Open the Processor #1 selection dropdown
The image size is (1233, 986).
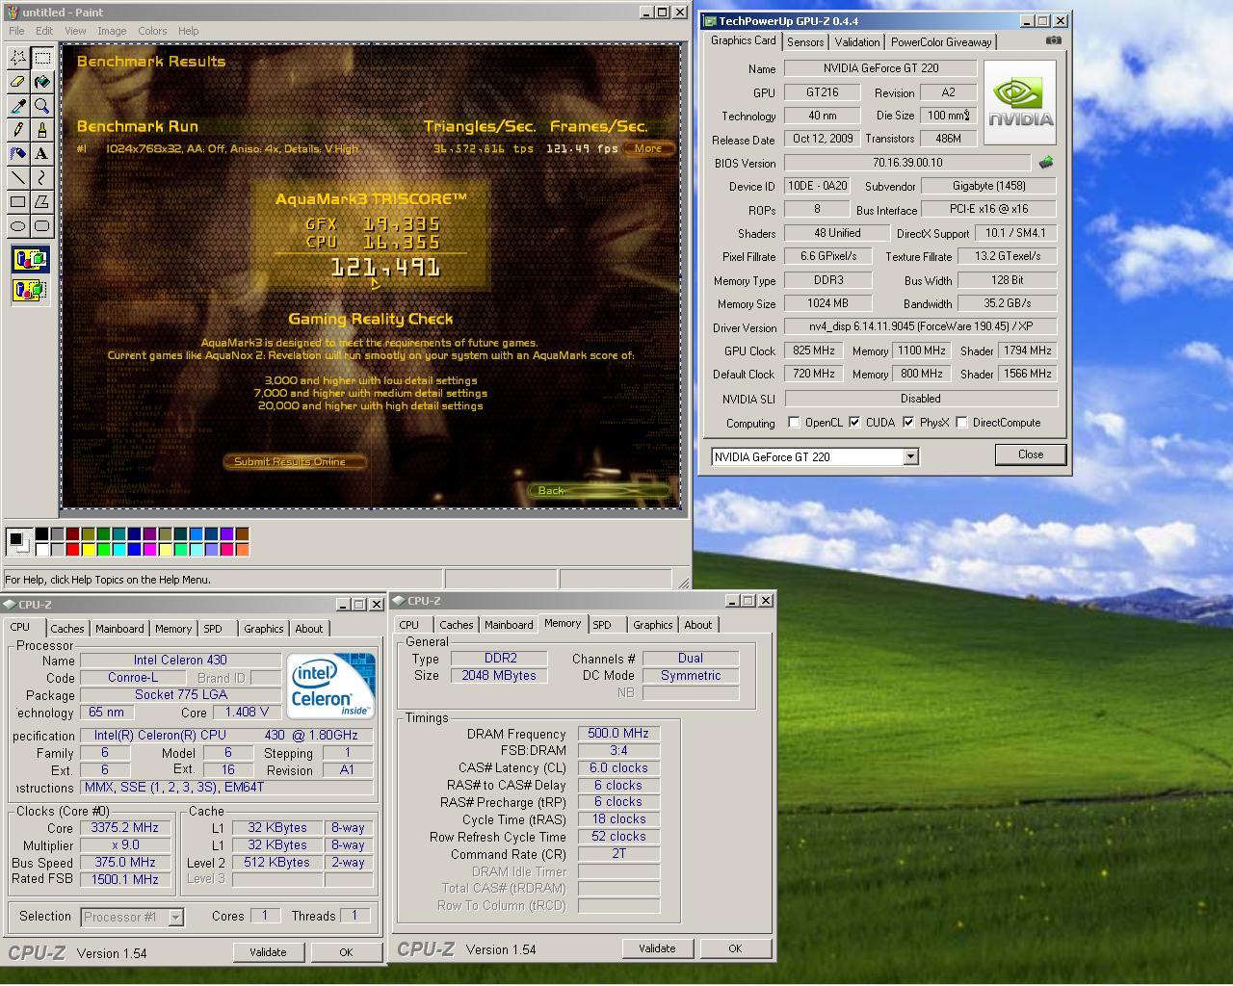tap(175, 917)
